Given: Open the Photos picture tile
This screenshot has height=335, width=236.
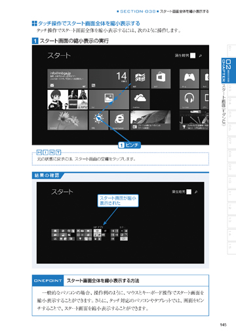Looking at the screenshot, I should pyautogui.click(x=109, y=100).
